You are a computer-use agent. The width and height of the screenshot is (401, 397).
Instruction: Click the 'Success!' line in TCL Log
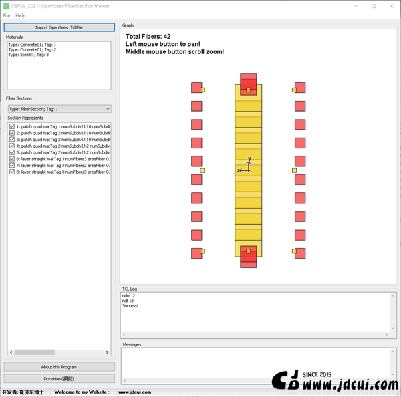pyautogui.click(x=130, y=305)
